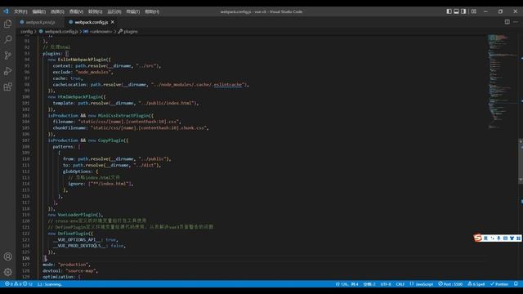The width and height of the screenshot is (523, 294).
Task: Click line and column status indicator
Action: click(x=346, y=284)
